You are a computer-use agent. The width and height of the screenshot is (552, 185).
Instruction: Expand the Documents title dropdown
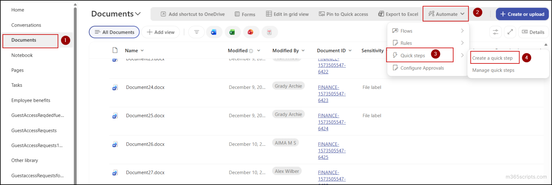click(x=138, y=14)
